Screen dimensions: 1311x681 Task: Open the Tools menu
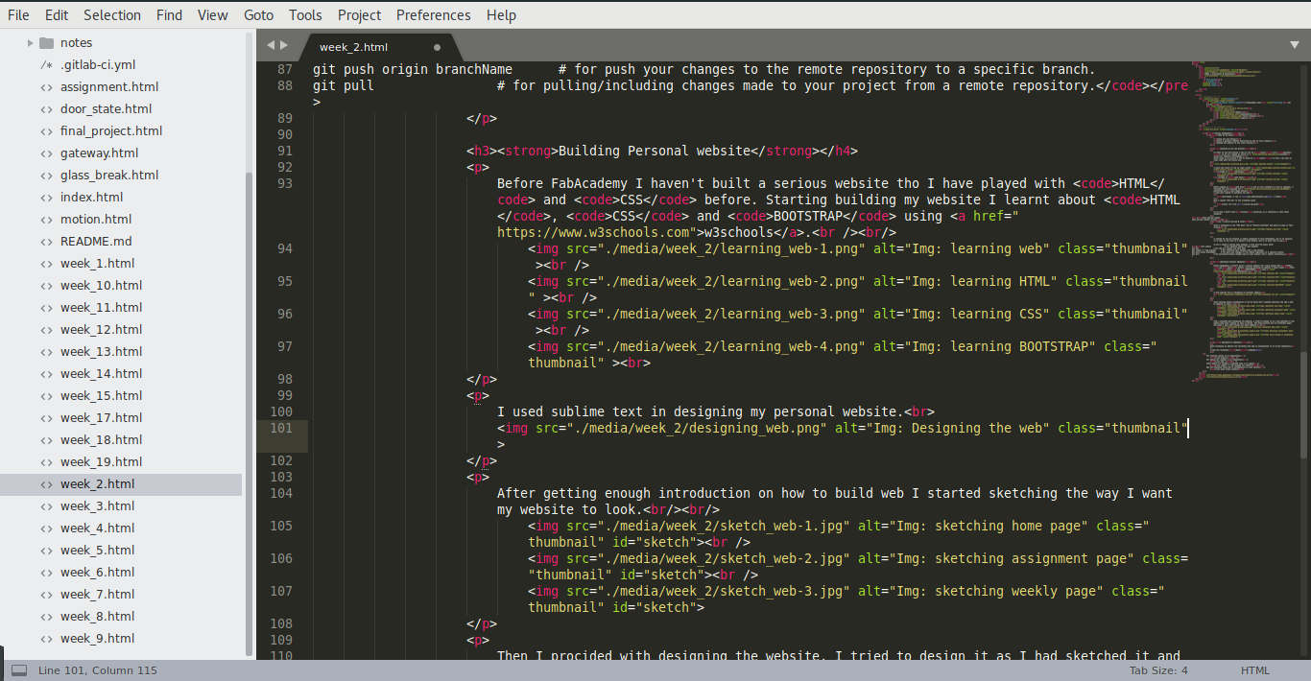coord(305,15)
